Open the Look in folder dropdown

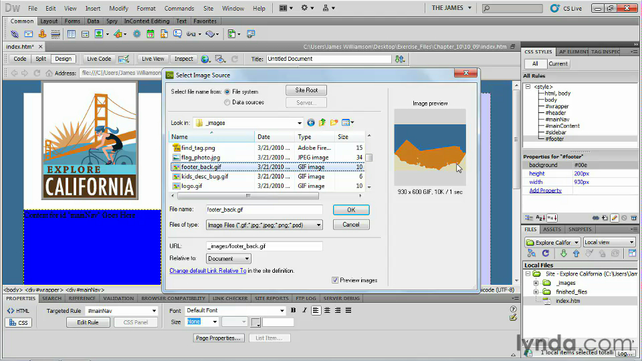[300, 123]
